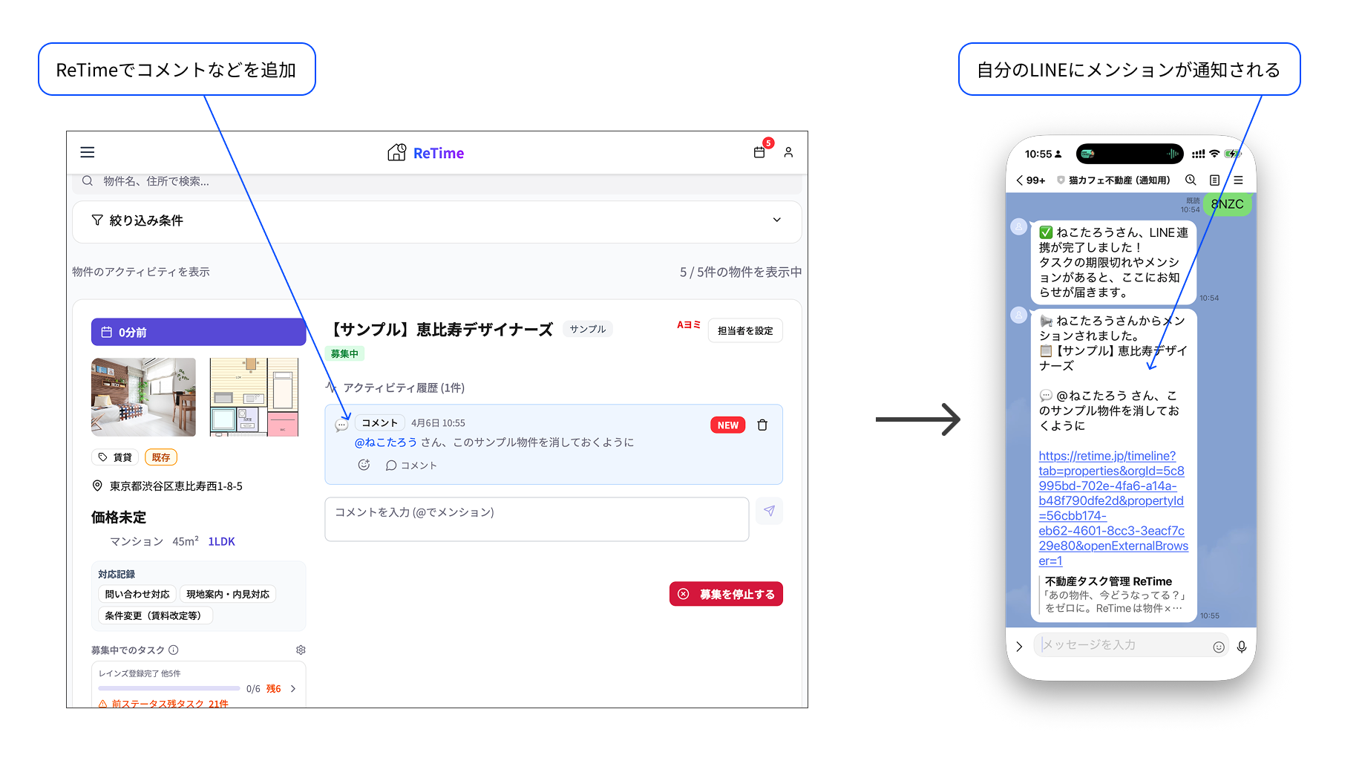Image resolution: width=1362 pixels, height=784 pixels.
Task: Expand the LINE input attachments chevron
Action: pos(1020,646)
